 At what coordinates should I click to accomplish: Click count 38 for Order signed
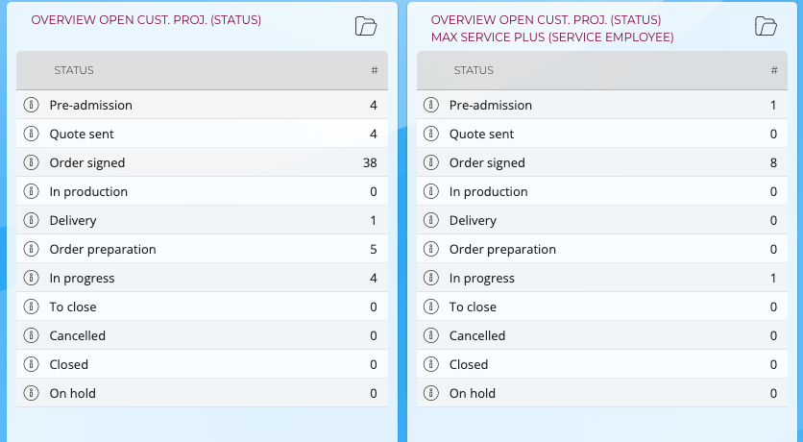pyautogui.click(x=370, y=163)
